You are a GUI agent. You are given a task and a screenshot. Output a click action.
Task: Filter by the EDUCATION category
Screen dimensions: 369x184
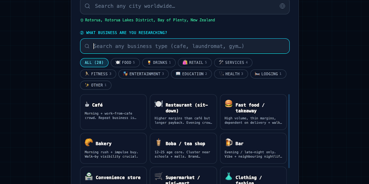(191, 74)
